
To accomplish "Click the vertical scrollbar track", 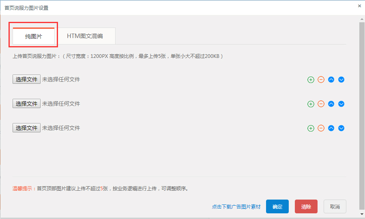I will coord(362,116).
